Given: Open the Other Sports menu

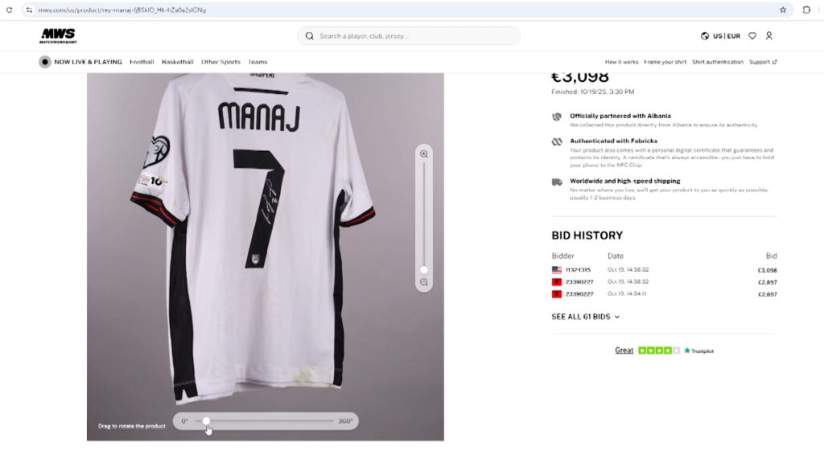Looking at the screenshot, I should pos(220,62).
